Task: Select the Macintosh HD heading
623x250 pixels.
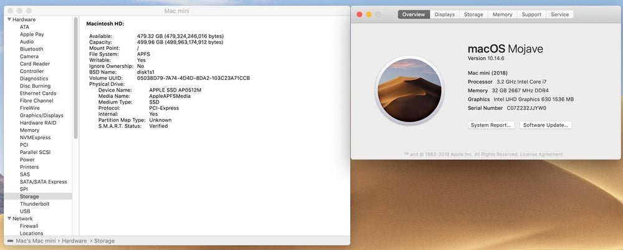Action: click(105, 24)
